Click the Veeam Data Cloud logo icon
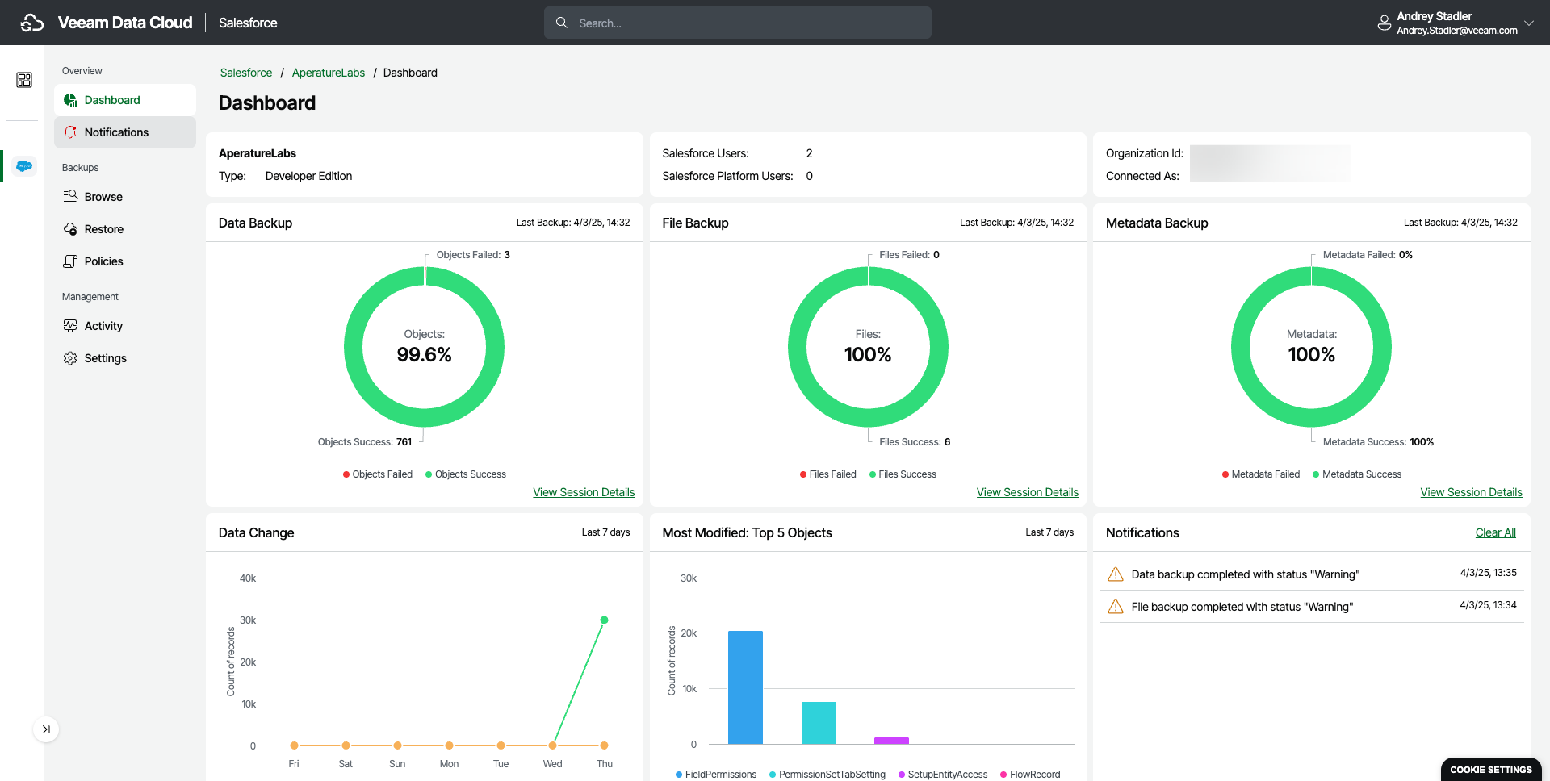Viewport: 1550px width, 781px height. pos(32,23)
